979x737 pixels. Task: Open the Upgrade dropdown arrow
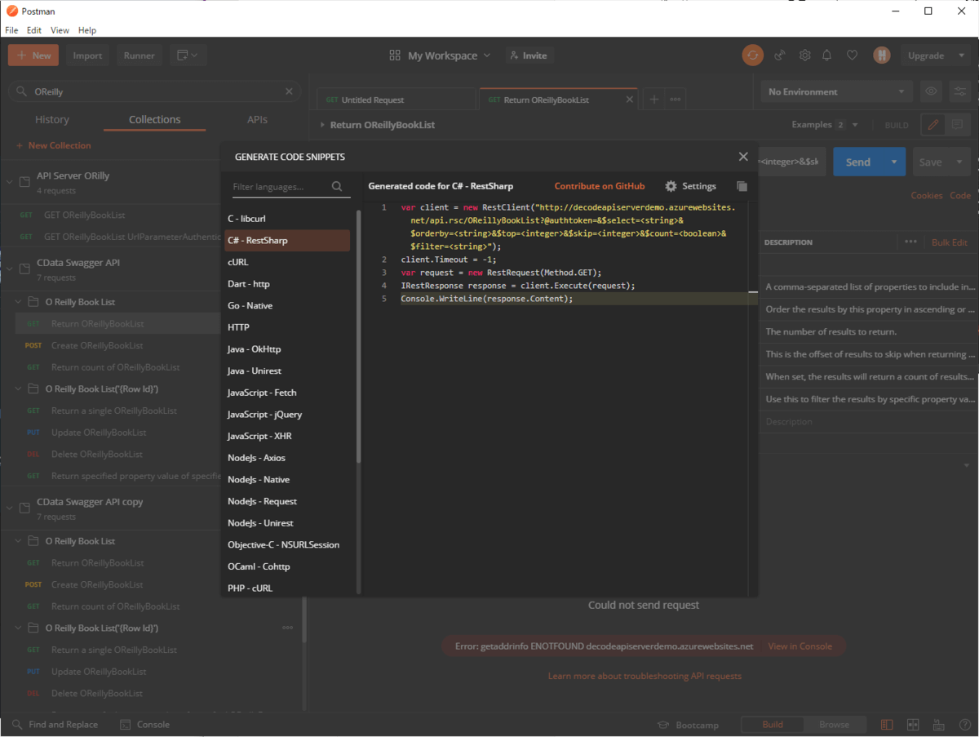(x=959, y=55)
